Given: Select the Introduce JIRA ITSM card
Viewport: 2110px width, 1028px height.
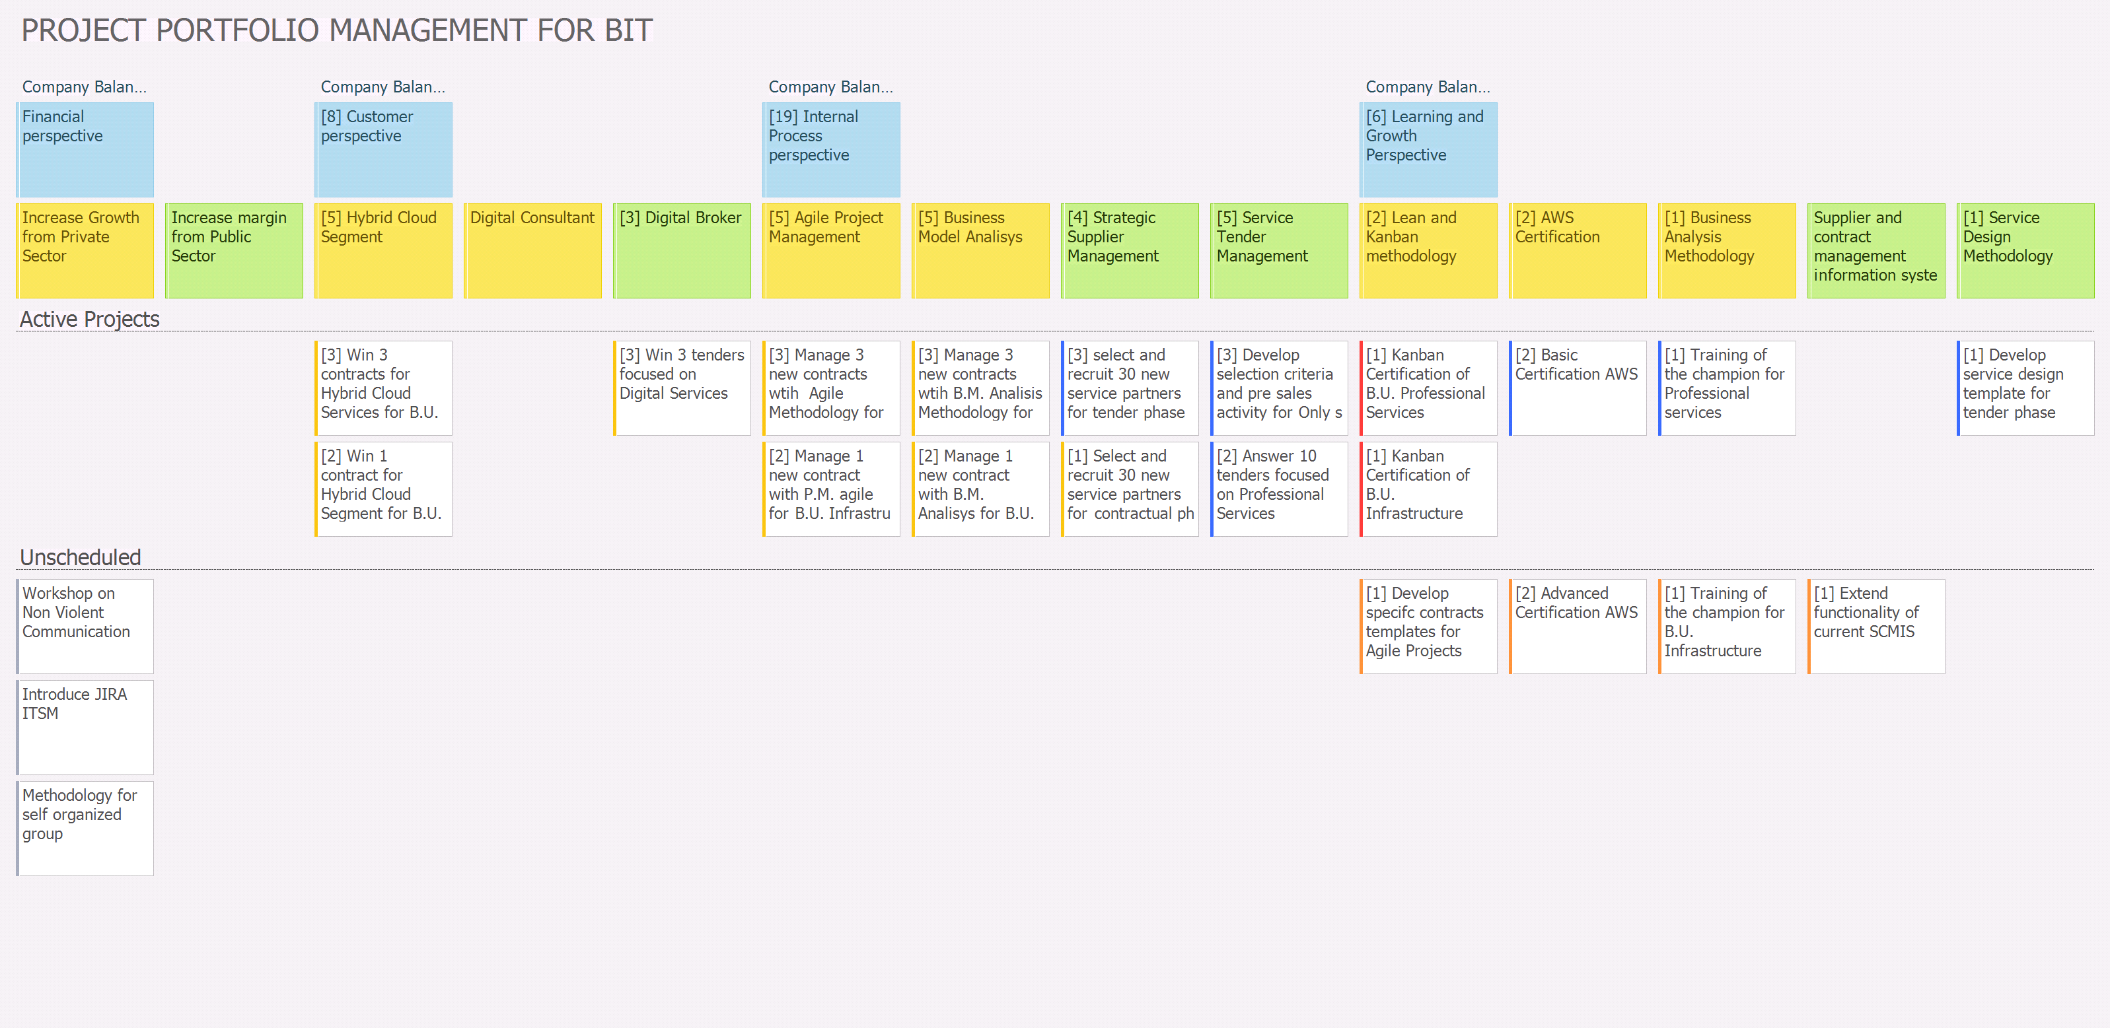Looking at the screenshot, I should pos(85,727).
